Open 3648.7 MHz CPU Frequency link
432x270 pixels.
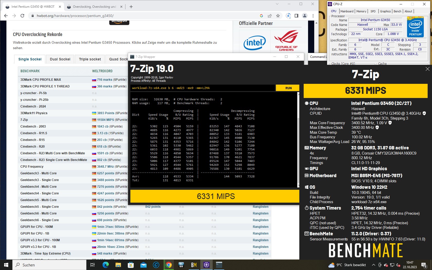click(x=105, y=167)
